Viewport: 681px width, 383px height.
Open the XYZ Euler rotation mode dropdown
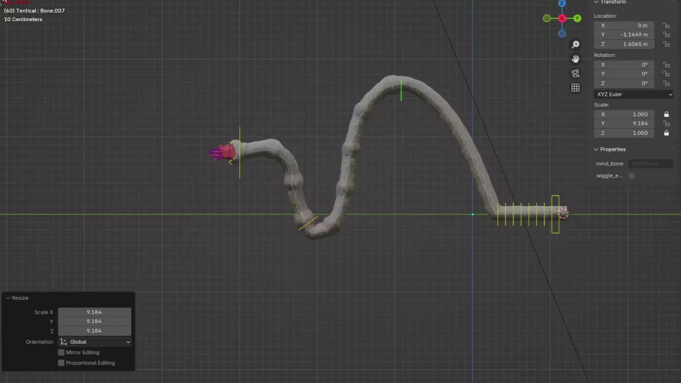point(634,94)
